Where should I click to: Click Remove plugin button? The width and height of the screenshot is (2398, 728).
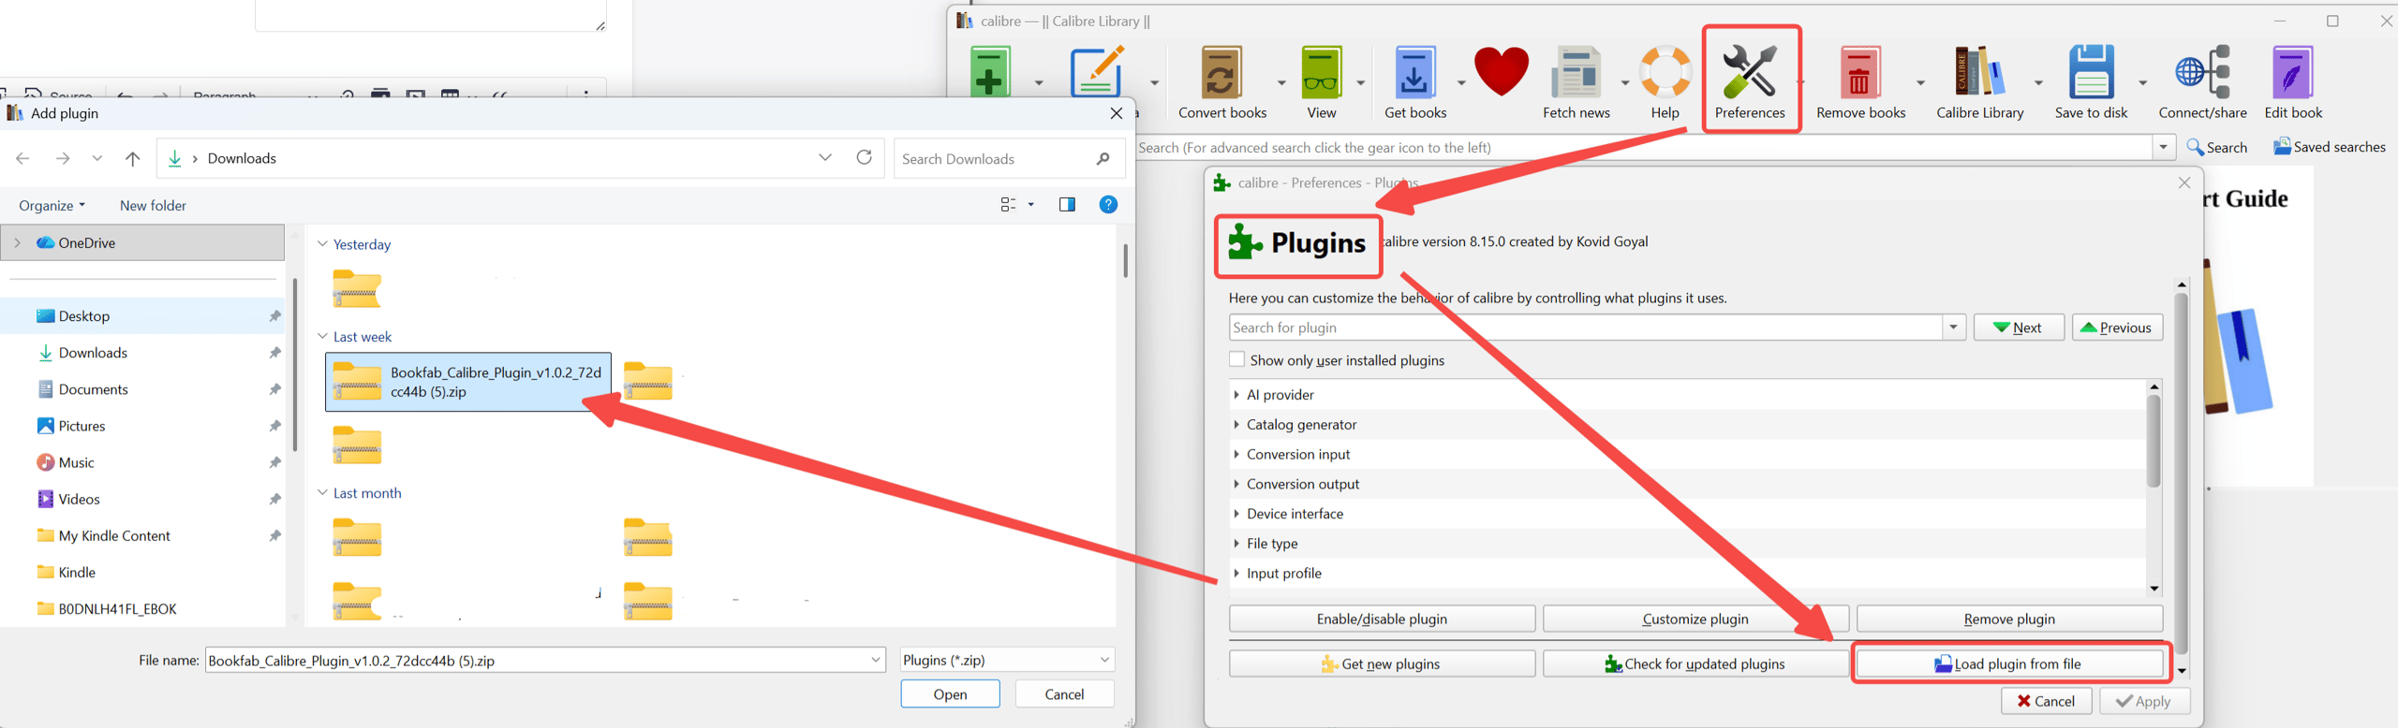click(2009, 619)
